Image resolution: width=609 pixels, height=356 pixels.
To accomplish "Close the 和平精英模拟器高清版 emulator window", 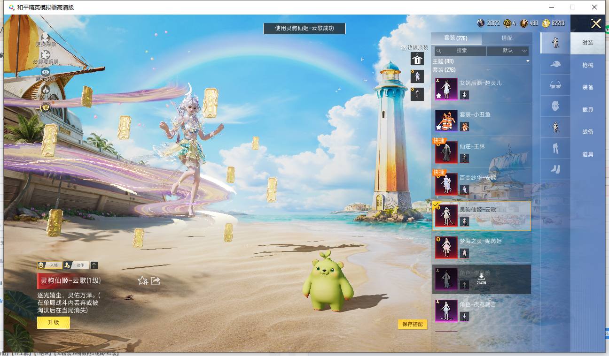I will pos(594,7).
